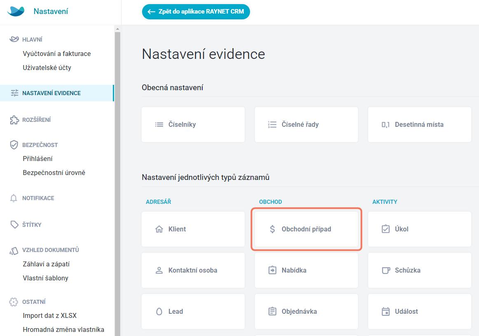Open the Desetinná místa tile
The width and height of the screenshot is (479, 336).
pyautogui.click(x=419, y=125)
